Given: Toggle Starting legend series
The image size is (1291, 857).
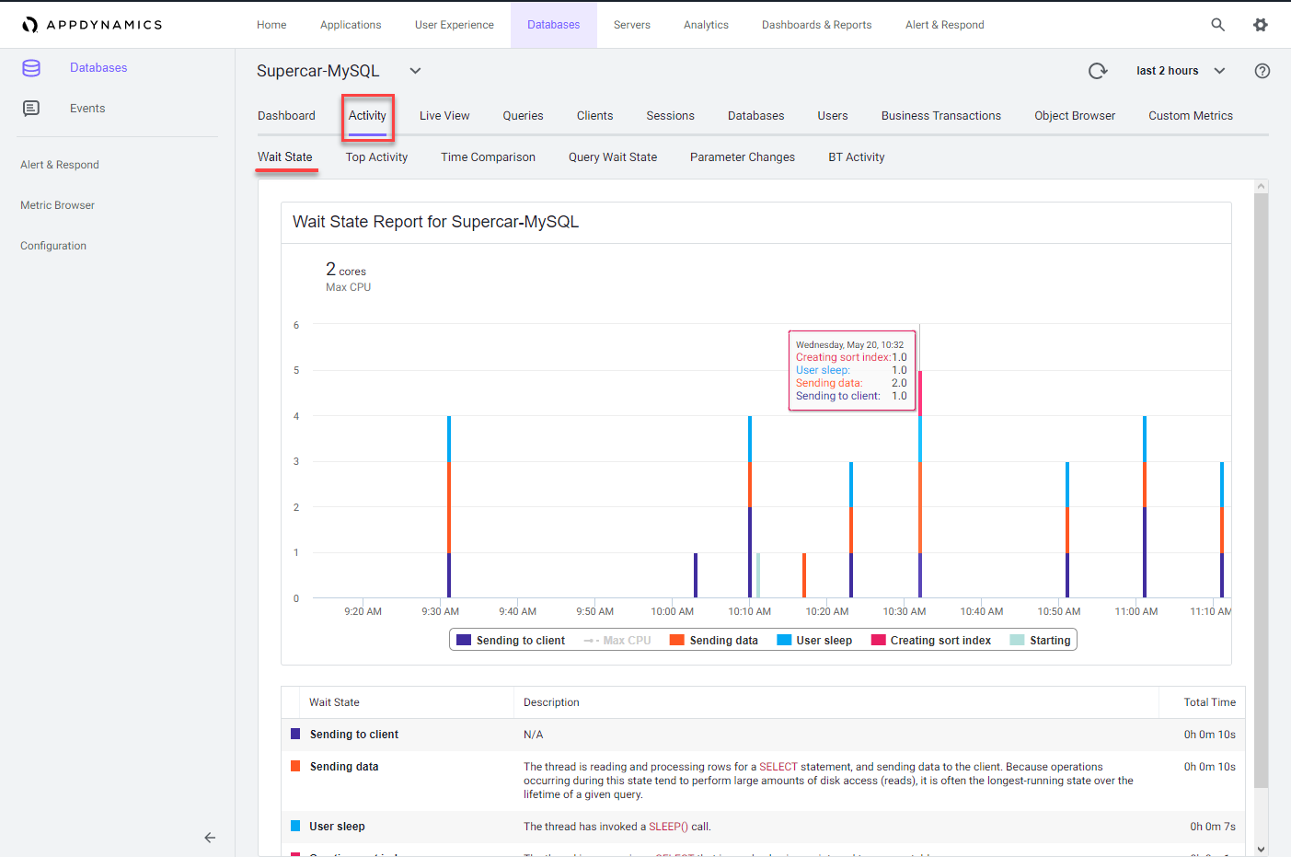Looking at the screenshot, I should tap(1040, 641).
